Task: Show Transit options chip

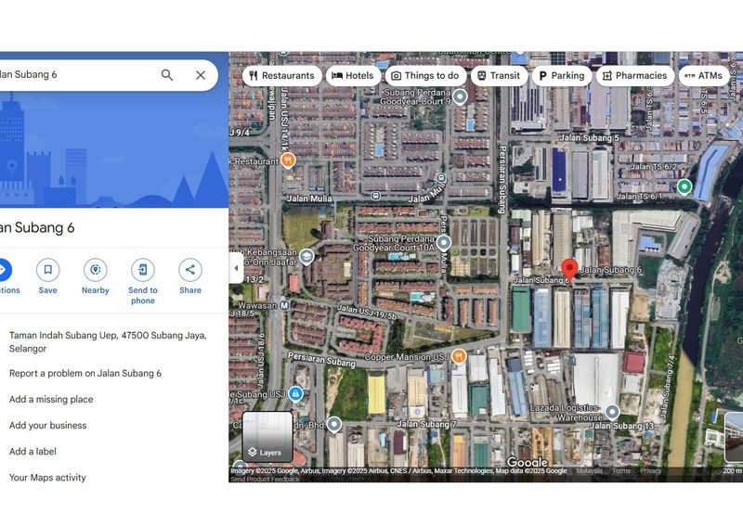Action: point(499,76)
